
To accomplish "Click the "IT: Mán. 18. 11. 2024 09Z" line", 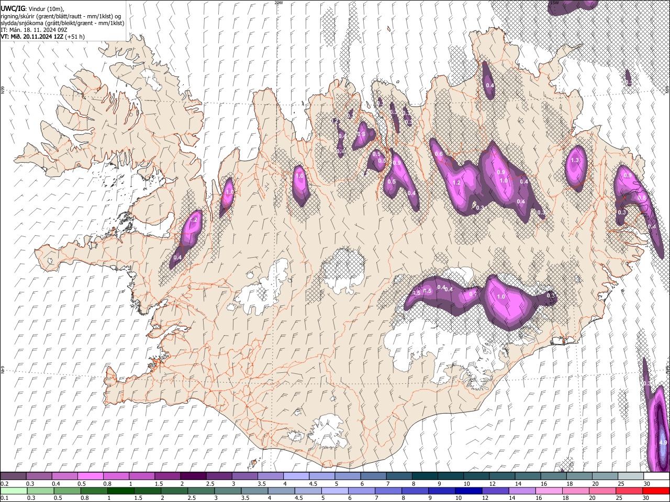I will [34, 30].
